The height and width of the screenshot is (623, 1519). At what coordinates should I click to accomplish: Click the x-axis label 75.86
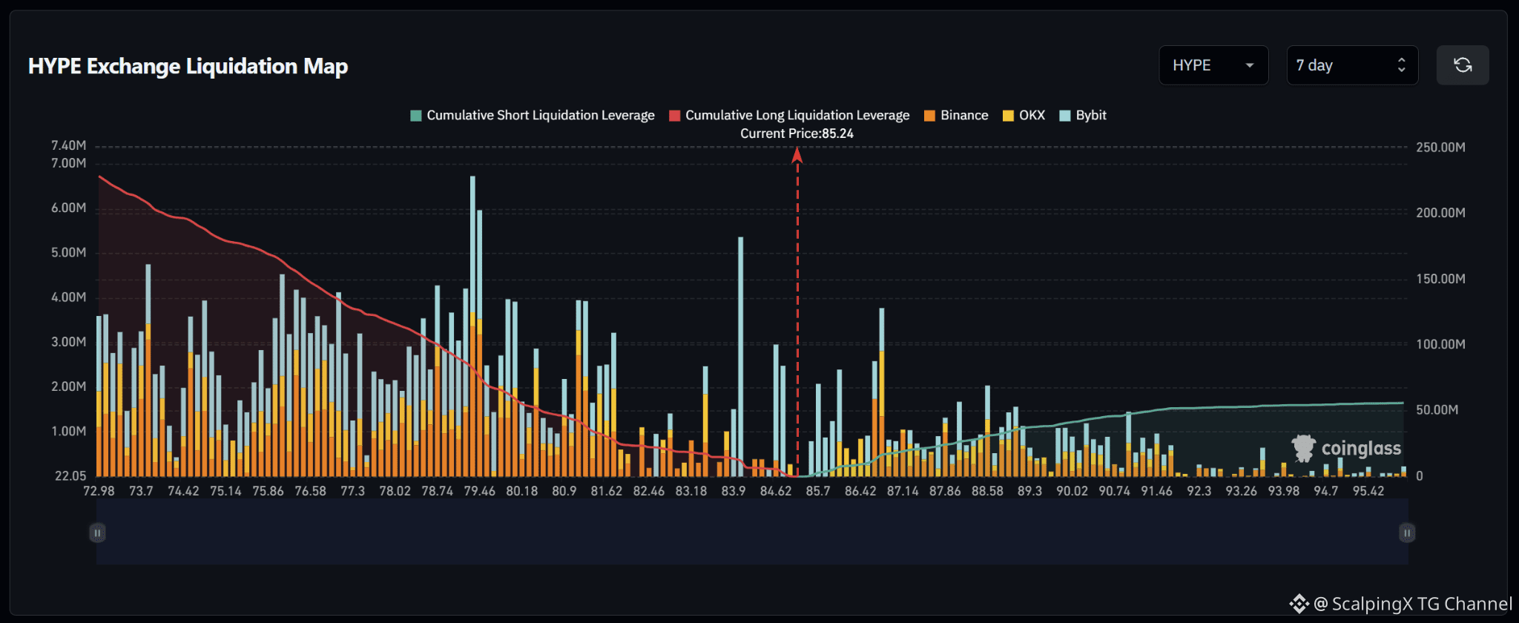coord(268,491)
